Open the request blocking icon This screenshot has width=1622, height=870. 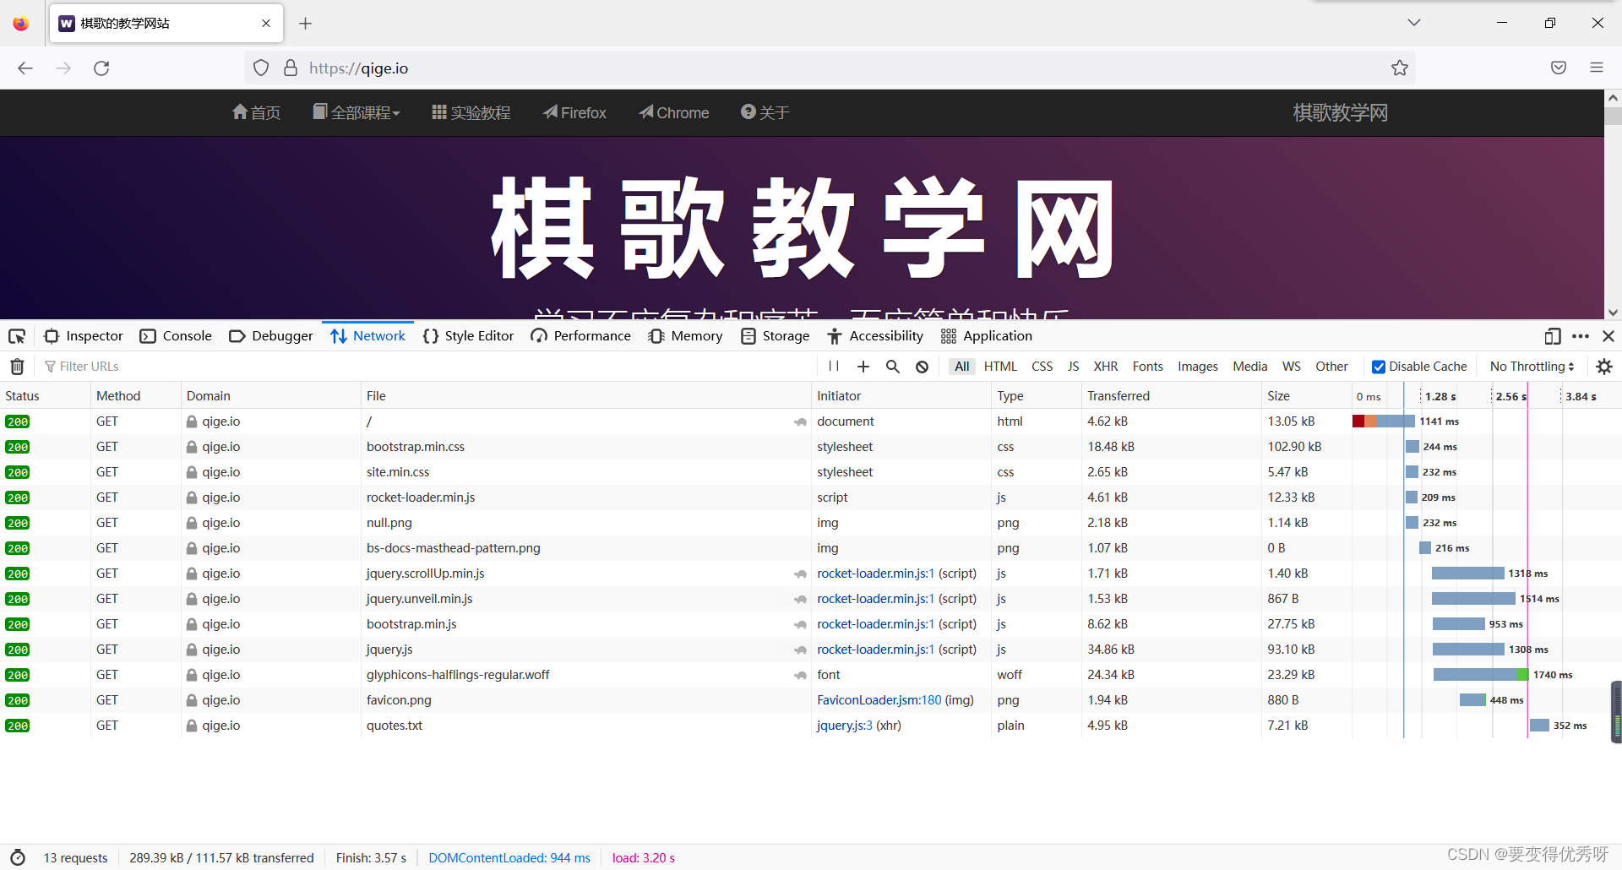923,367
